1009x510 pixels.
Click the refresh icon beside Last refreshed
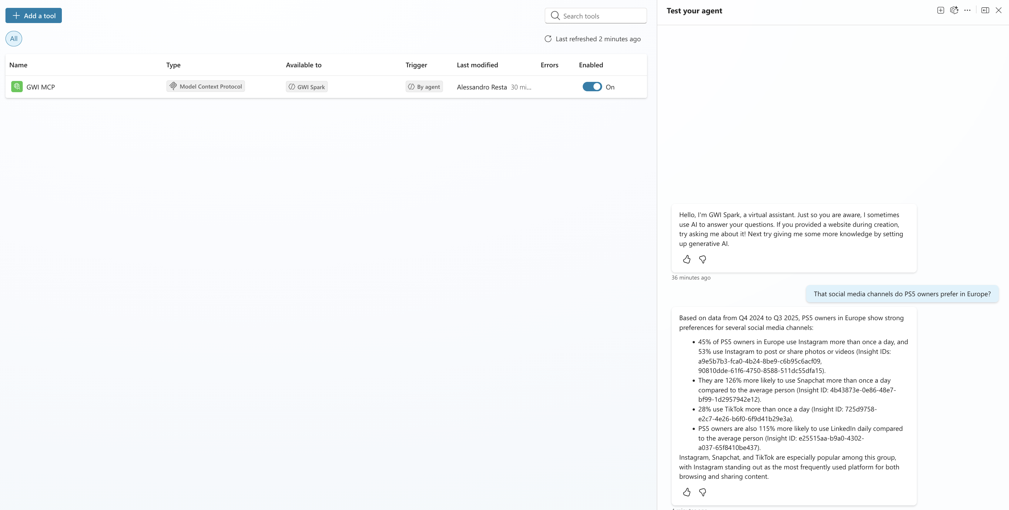tap(548, 39)
